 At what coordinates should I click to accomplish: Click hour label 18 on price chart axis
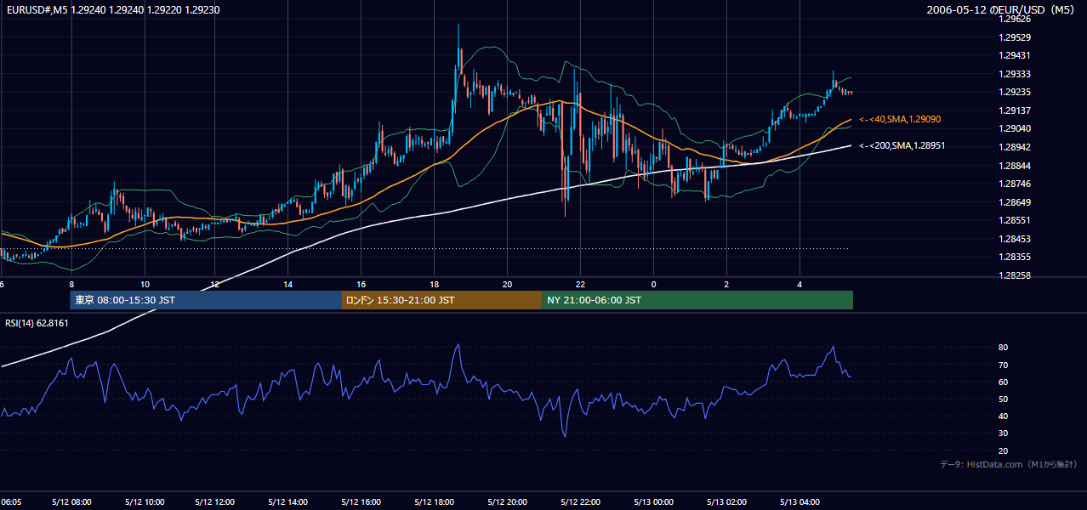coord(435,284)
